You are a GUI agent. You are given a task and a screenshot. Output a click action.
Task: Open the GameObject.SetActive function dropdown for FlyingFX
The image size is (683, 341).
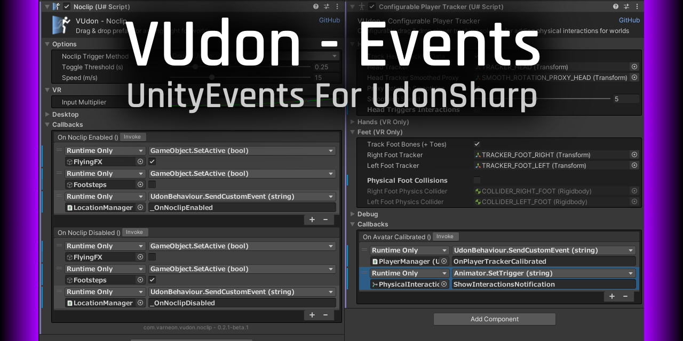[242, 150]
